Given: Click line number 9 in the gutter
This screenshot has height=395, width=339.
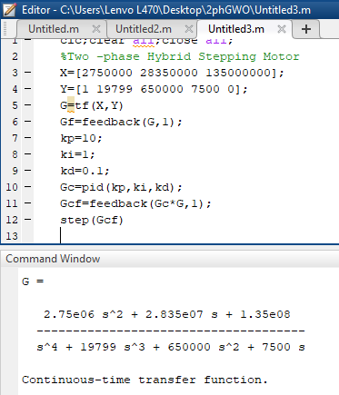Looking at the screenshot, I should 15,171.
